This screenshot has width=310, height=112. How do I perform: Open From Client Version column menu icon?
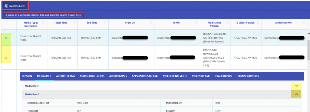click(x=227, y=23)
